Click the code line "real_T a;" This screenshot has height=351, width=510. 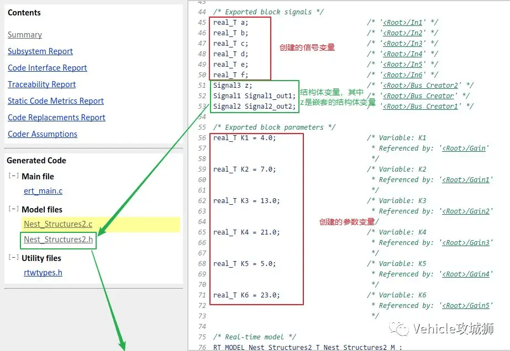pyautogui.click(x=230, y=23)
